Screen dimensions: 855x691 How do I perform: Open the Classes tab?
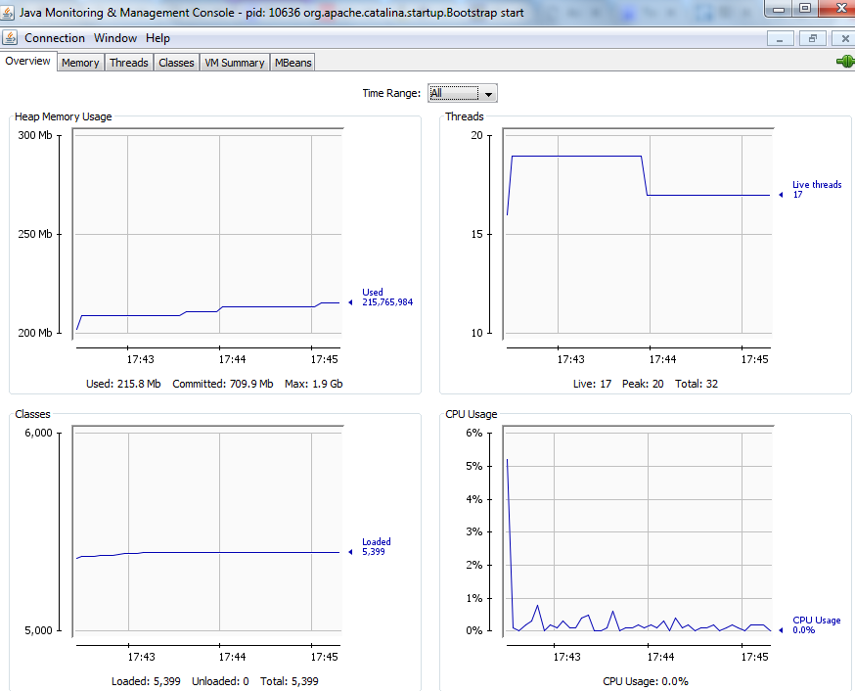coord(176,63)
